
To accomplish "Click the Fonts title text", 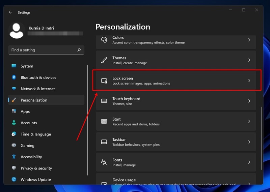I will coord(117,160).
